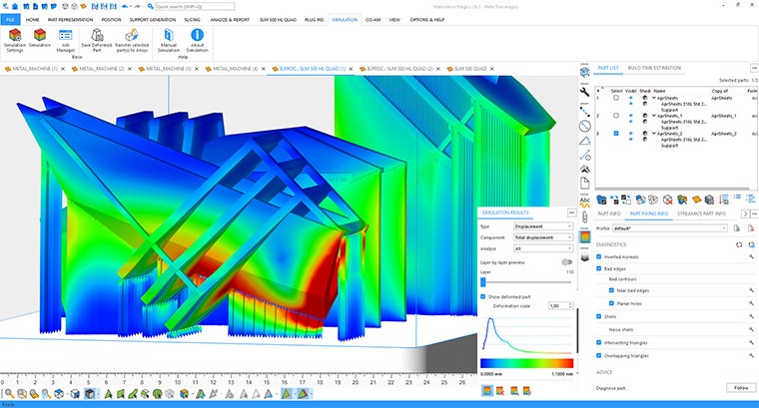Viewport: 759px width, 408px height.
Task: Click arrow to show more info tabs
Action: point(745,213)
